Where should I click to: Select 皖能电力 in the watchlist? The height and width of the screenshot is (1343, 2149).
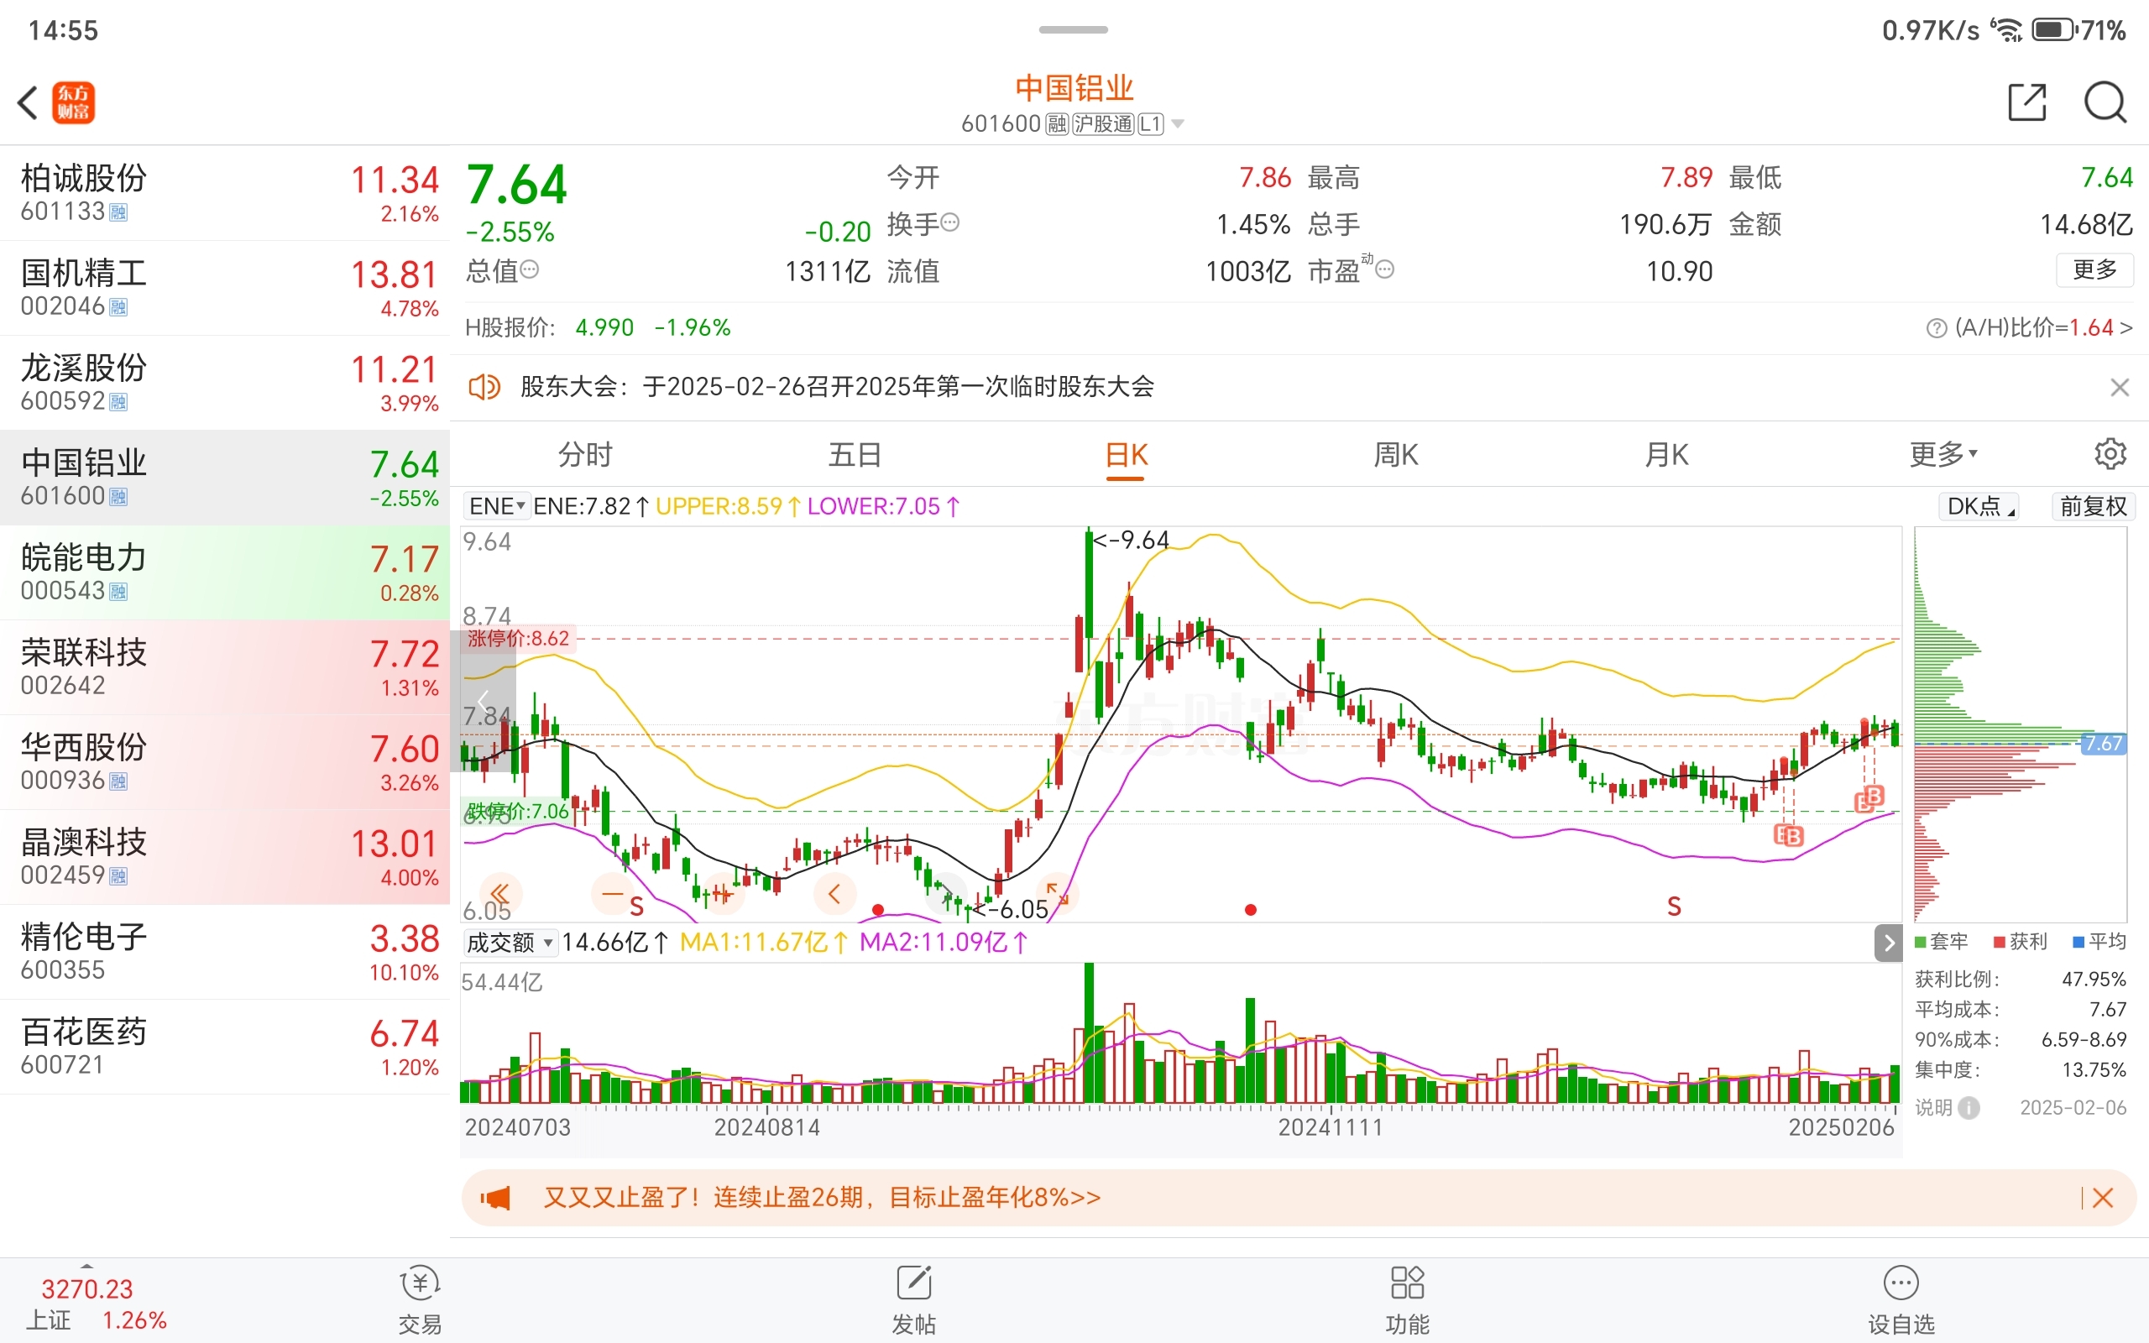(x=225, y=572)
